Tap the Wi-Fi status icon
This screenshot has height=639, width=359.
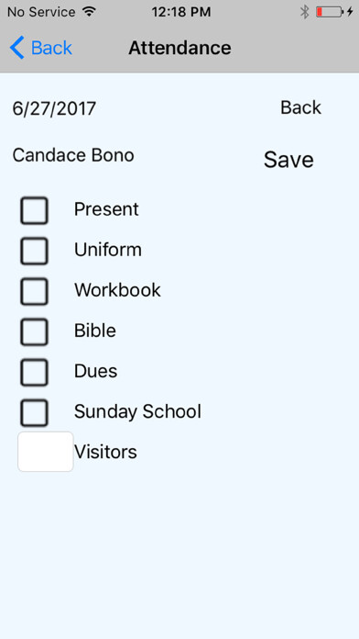tap(89, 11)
